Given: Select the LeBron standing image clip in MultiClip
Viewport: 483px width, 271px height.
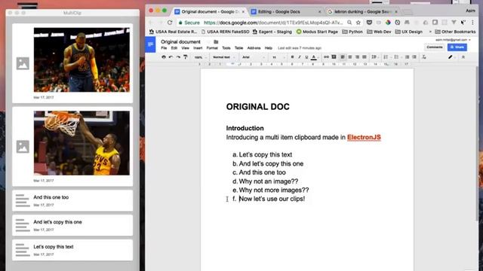Looking at the screenshot, I should click(x=72, y=63).
